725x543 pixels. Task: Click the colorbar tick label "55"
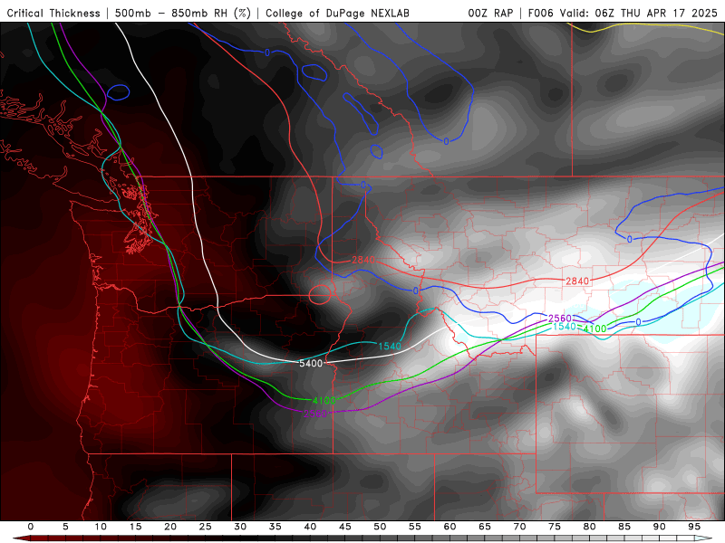tap(415, 527)
